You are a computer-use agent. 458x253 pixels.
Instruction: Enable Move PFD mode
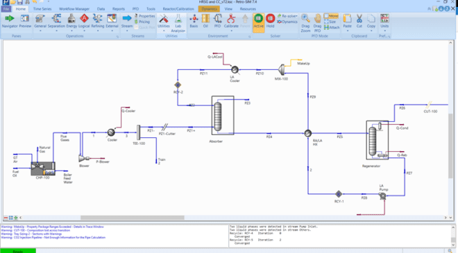pos(331,16)
